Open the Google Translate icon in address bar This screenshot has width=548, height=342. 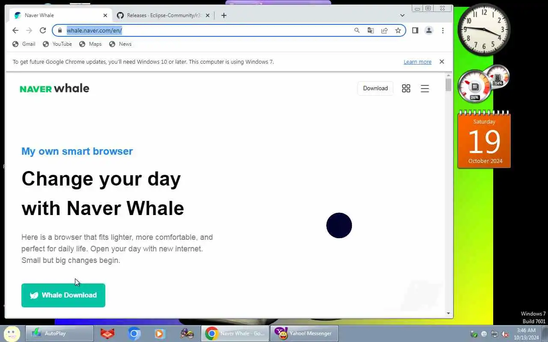(370, 30)
